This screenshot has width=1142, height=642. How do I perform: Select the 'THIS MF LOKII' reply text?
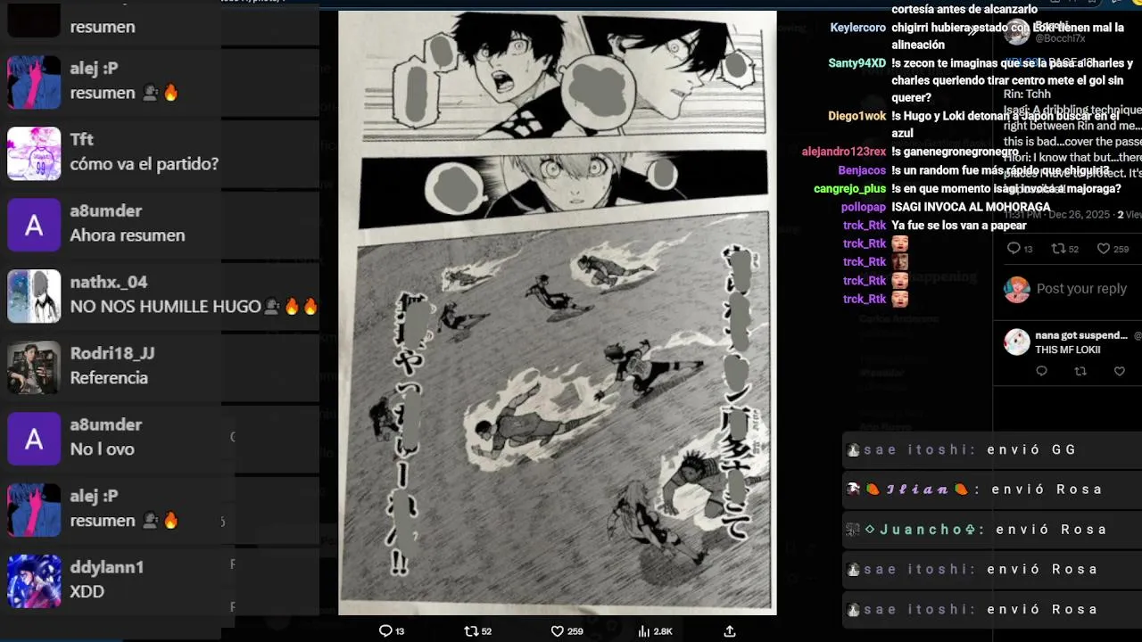tap(1068, 350)
